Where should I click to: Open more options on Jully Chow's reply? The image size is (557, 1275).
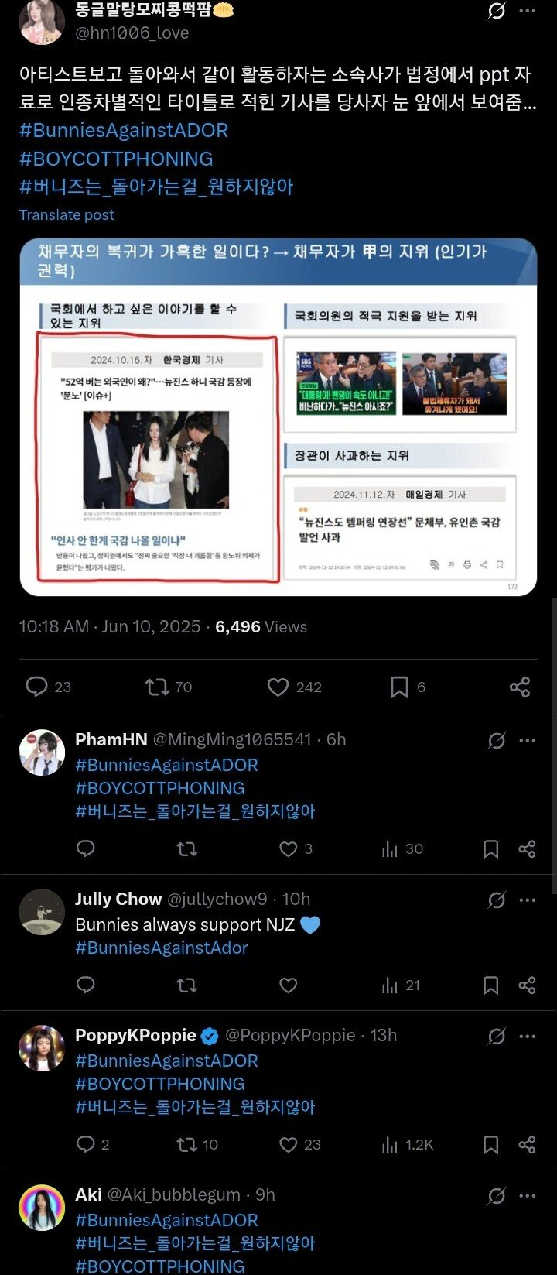(x=528, y=900)
